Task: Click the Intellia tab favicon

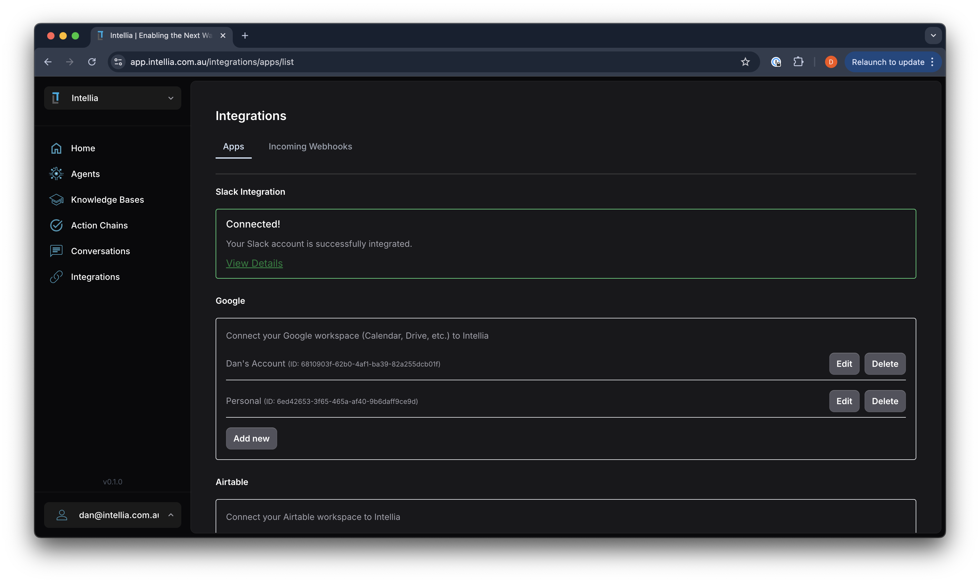Action: tap(100, 35)
